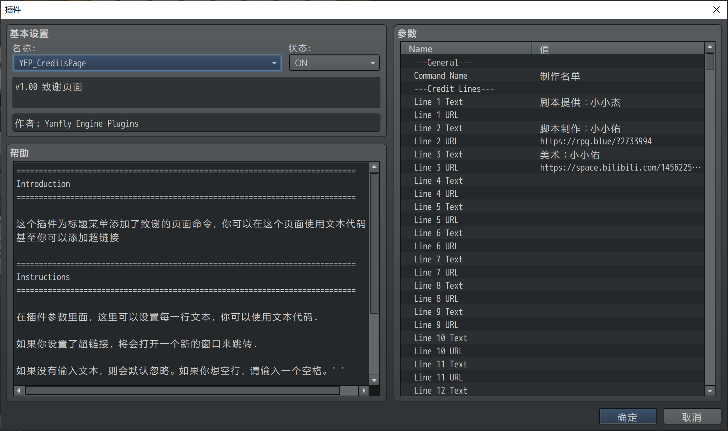The image size is (728, 431).
Task: Click the help box scroll-right arrow
Action: [364, 391]
